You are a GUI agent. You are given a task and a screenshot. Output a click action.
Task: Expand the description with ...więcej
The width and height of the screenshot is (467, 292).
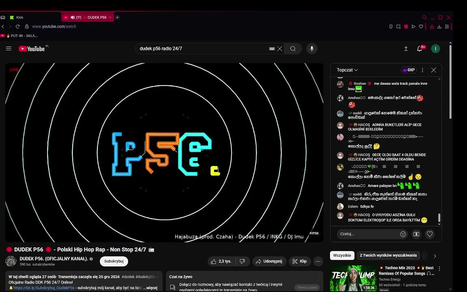[x=150, y=288]
